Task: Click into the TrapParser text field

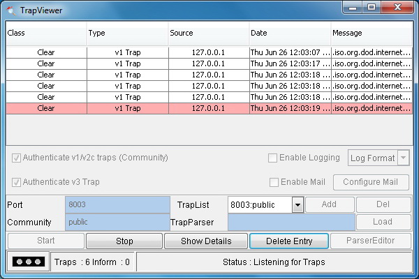Action: pos(291,222)
